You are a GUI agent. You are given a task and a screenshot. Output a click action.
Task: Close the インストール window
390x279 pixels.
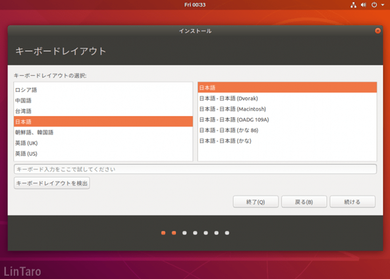point(378,31)
